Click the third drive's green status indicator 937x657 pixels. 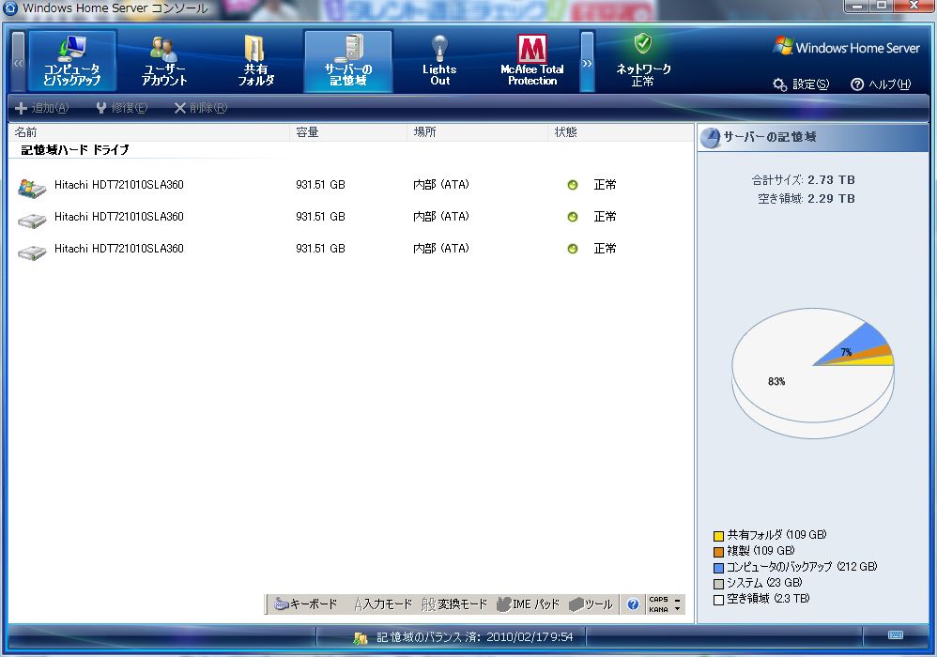573,249
